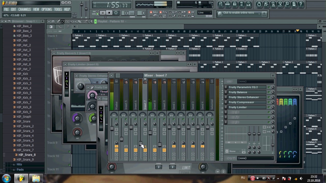Open the OPTIONS menu
326x183 pixels.
pyautogui.click(x=47, y=9)
